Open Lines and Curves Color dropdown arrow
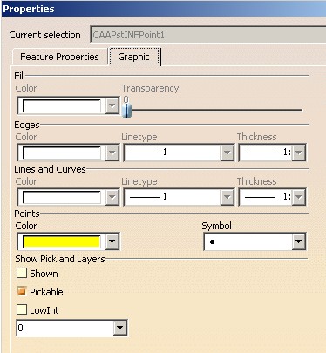326x353 pixels. 112,197
